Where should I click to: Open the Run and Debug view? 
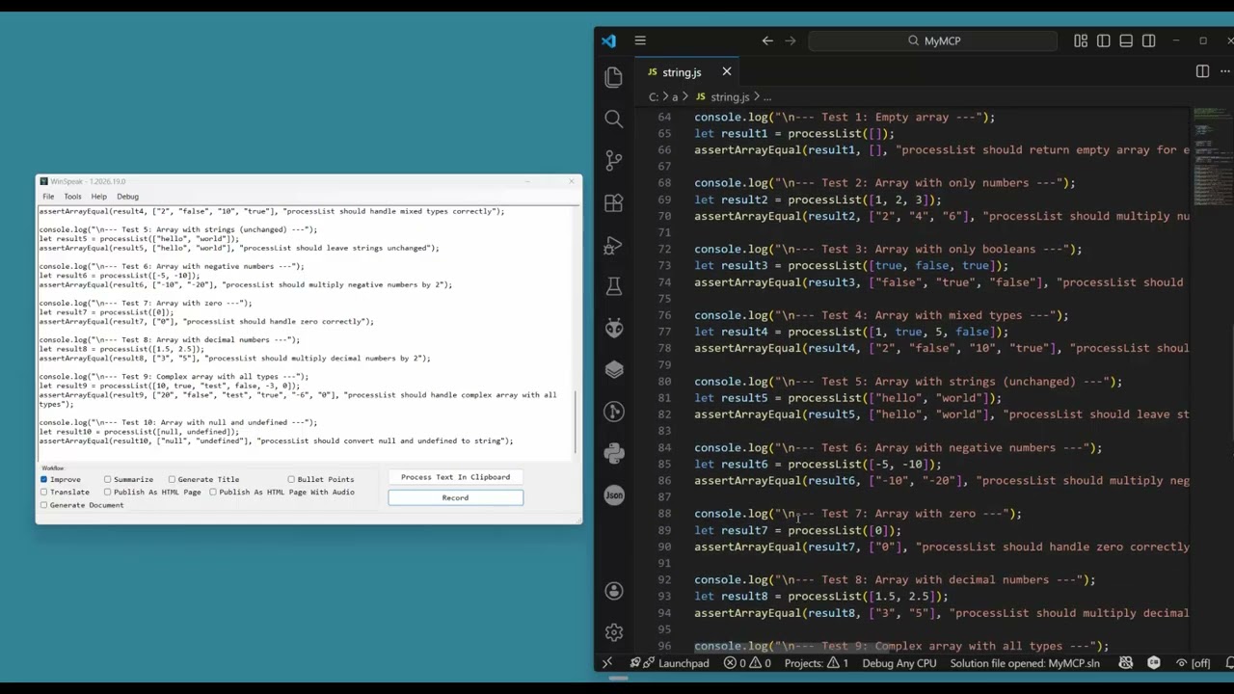(613, 245)
